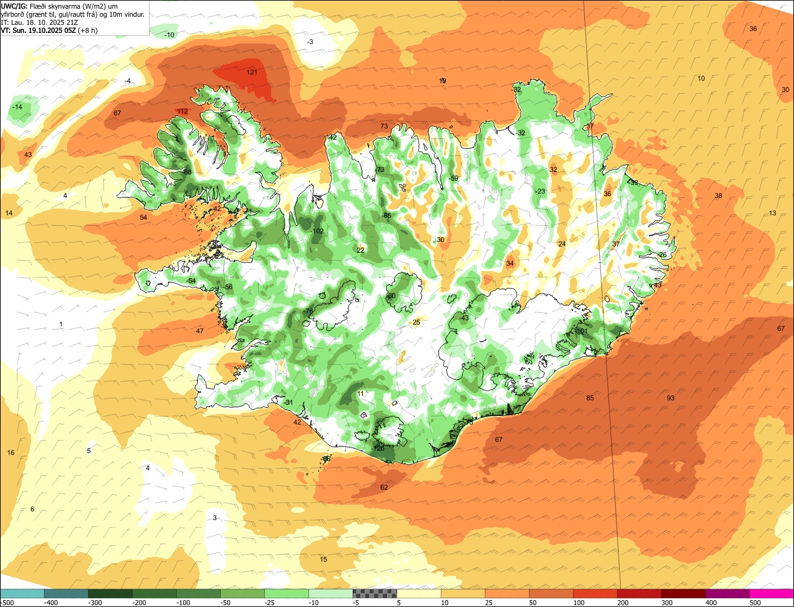Viewport: 794px width, 607px height.
Task: Click the map value '22' in central Iceland
Action: (x=361, y=250)
